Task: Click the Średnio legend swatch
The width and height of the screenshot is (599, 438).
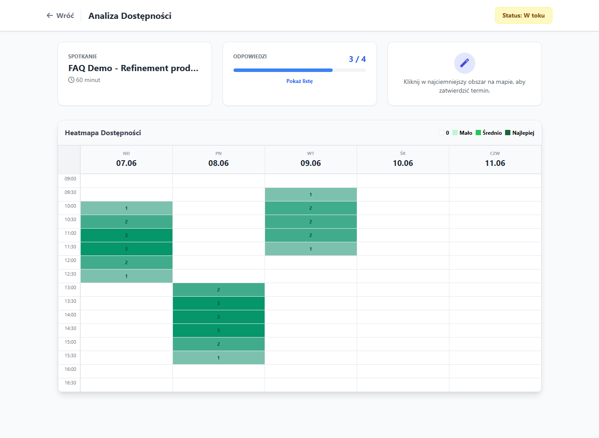Action: pos(478,133)
